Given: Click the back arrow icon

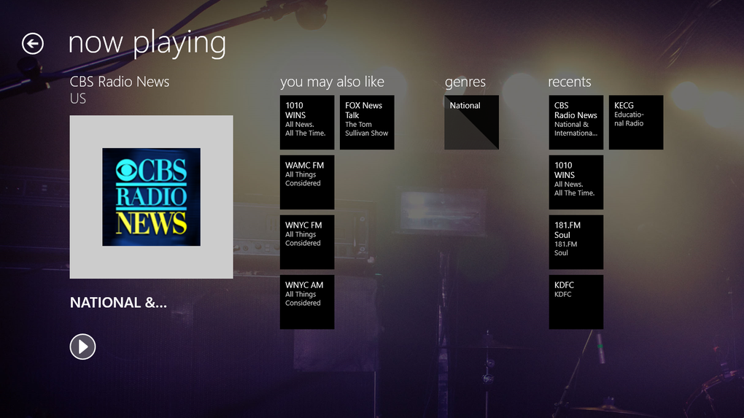Looking at the screenshot, I should coord(33,44).
